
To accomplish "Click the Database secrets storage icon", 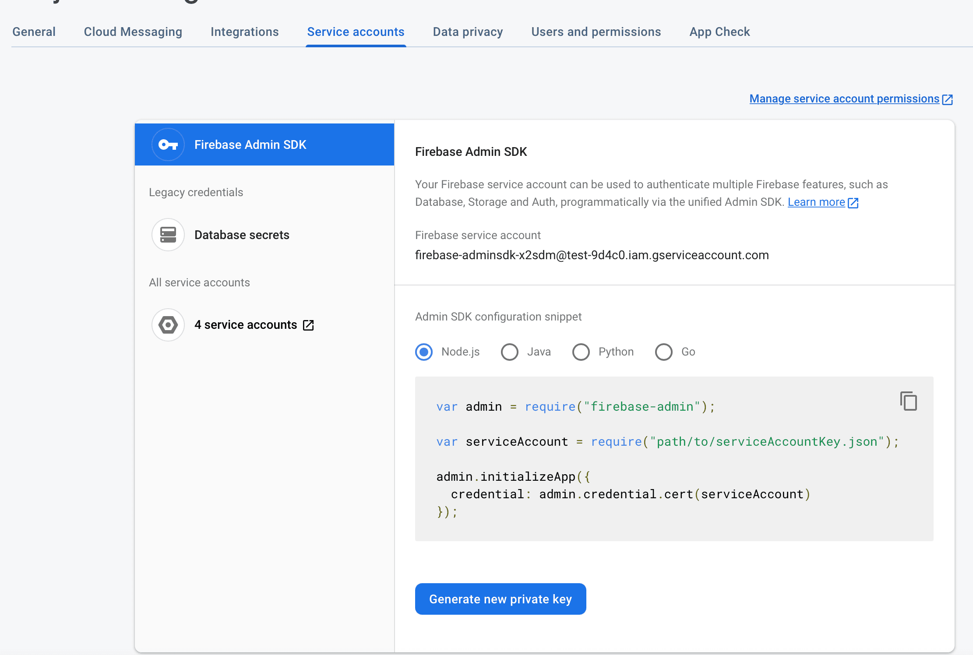I will [x=168, y=235].
